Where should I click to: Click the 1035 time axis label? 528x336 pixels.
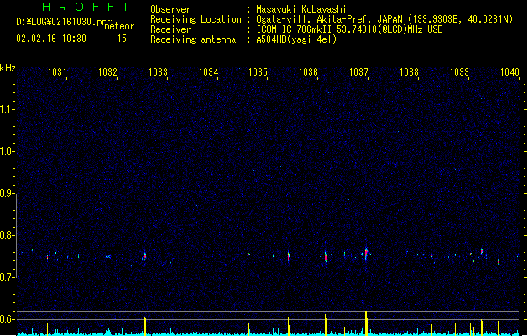pos(258,71)
